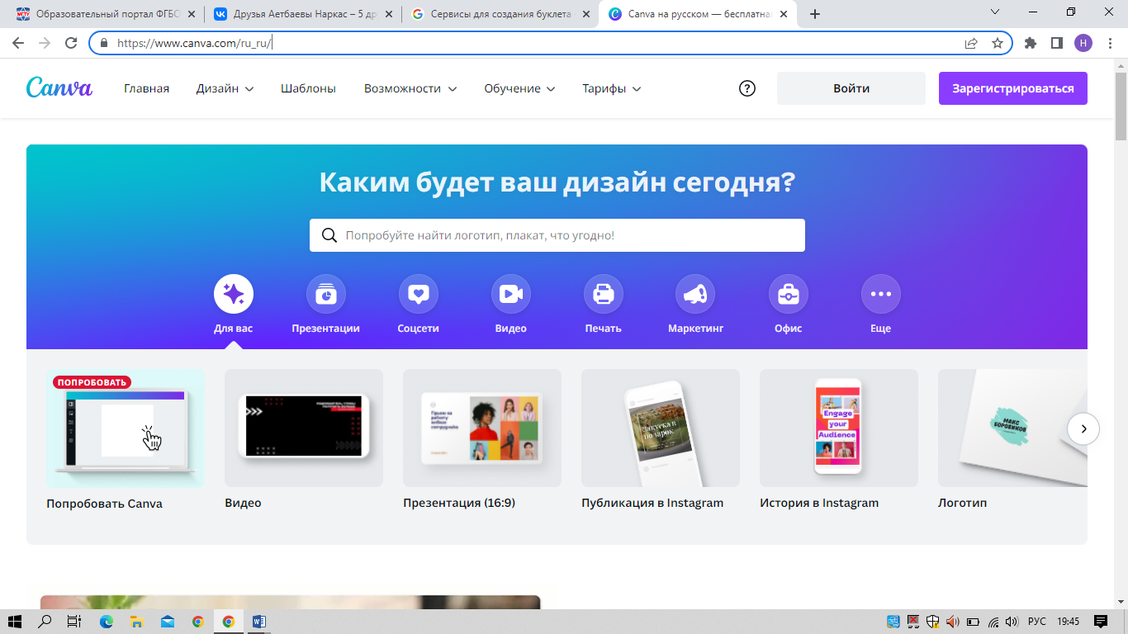Open the Шаблоны menu item
1128x634 pixels.
(308, 88)
